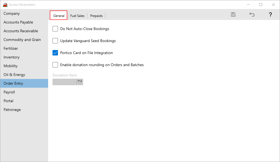
Task: Select Company in the sidebar
Action: tap(12, 13)
